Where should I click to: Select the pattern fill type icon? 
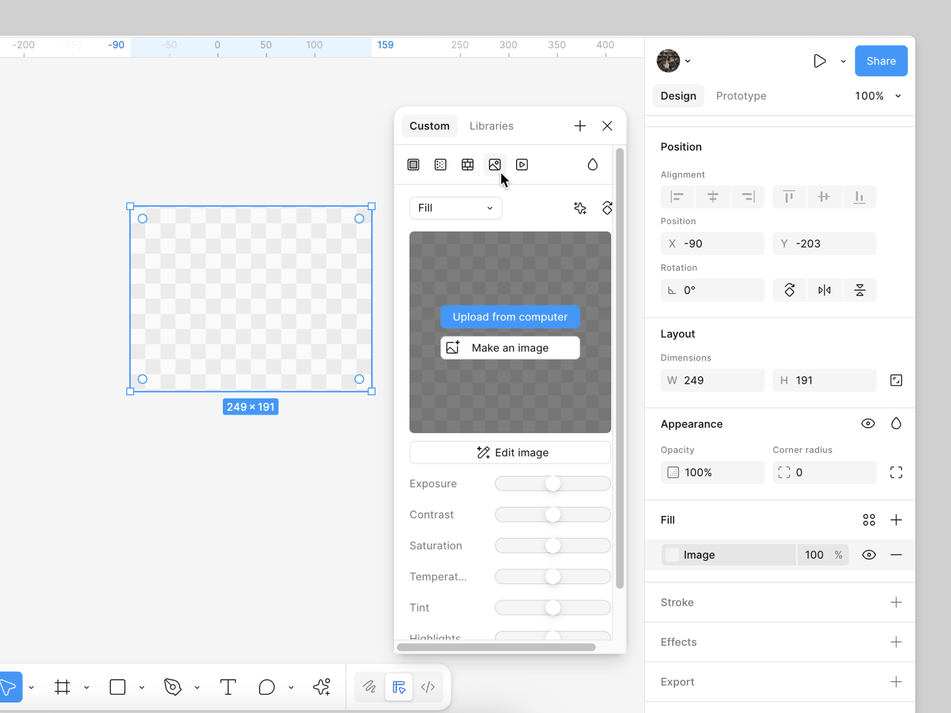point(440,164)
